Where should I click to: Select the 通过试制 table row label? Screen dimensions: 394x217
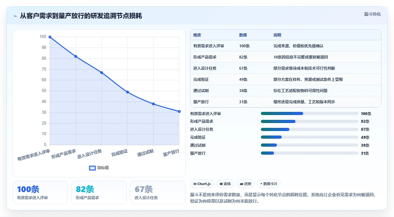(x=201, y=91)
